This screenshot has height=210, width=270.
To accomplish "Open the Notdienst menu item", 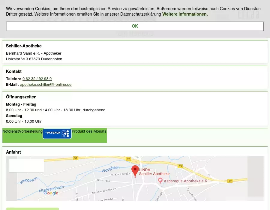I will 10,131.
